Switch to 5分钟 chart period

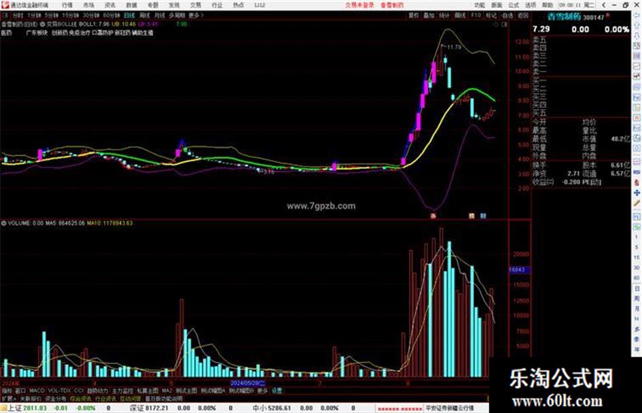[x=51, y=15]
